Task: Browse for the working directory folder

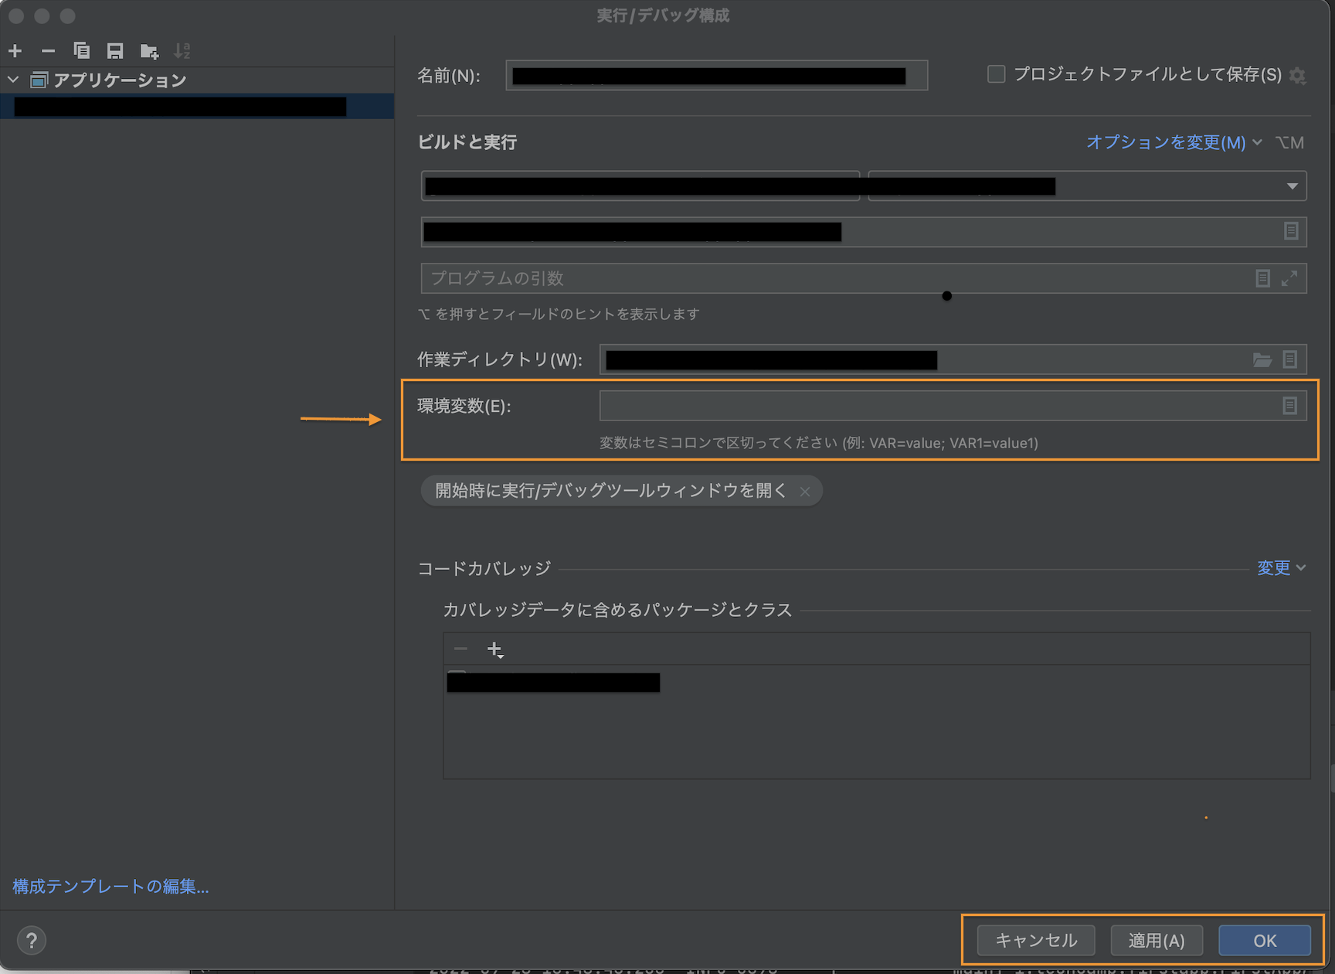Action: [1262, 359]
